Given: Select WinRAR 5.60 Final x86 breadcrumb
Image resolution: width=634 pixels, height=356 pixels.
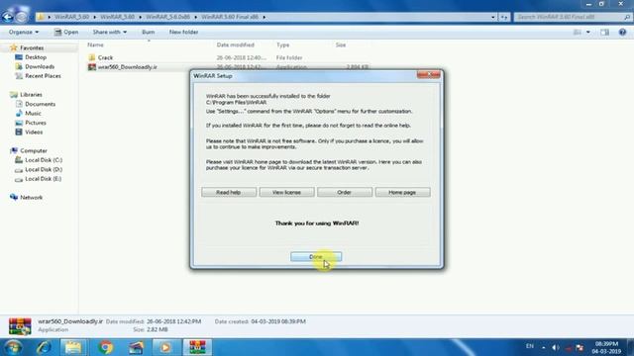Looking at the screenshot, I should [x=230, y=17].
